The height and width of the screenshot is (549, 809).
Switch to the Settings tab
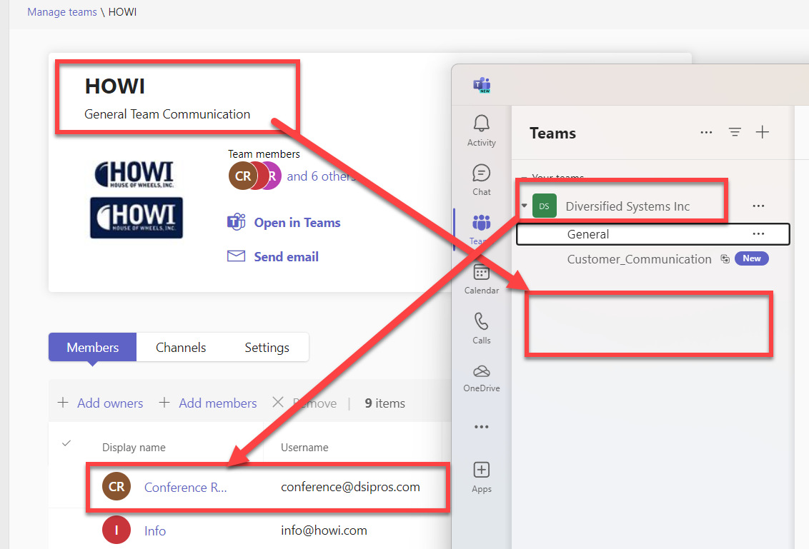(x=267, y=348)
